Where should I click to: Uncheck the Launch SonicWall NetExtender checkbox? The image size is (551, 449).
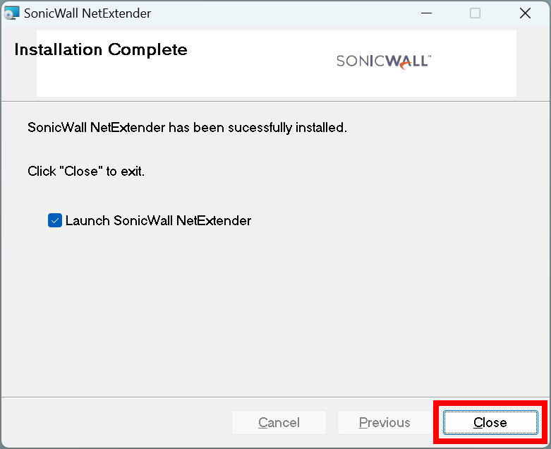pyautogui.click(x=55, y=220)
